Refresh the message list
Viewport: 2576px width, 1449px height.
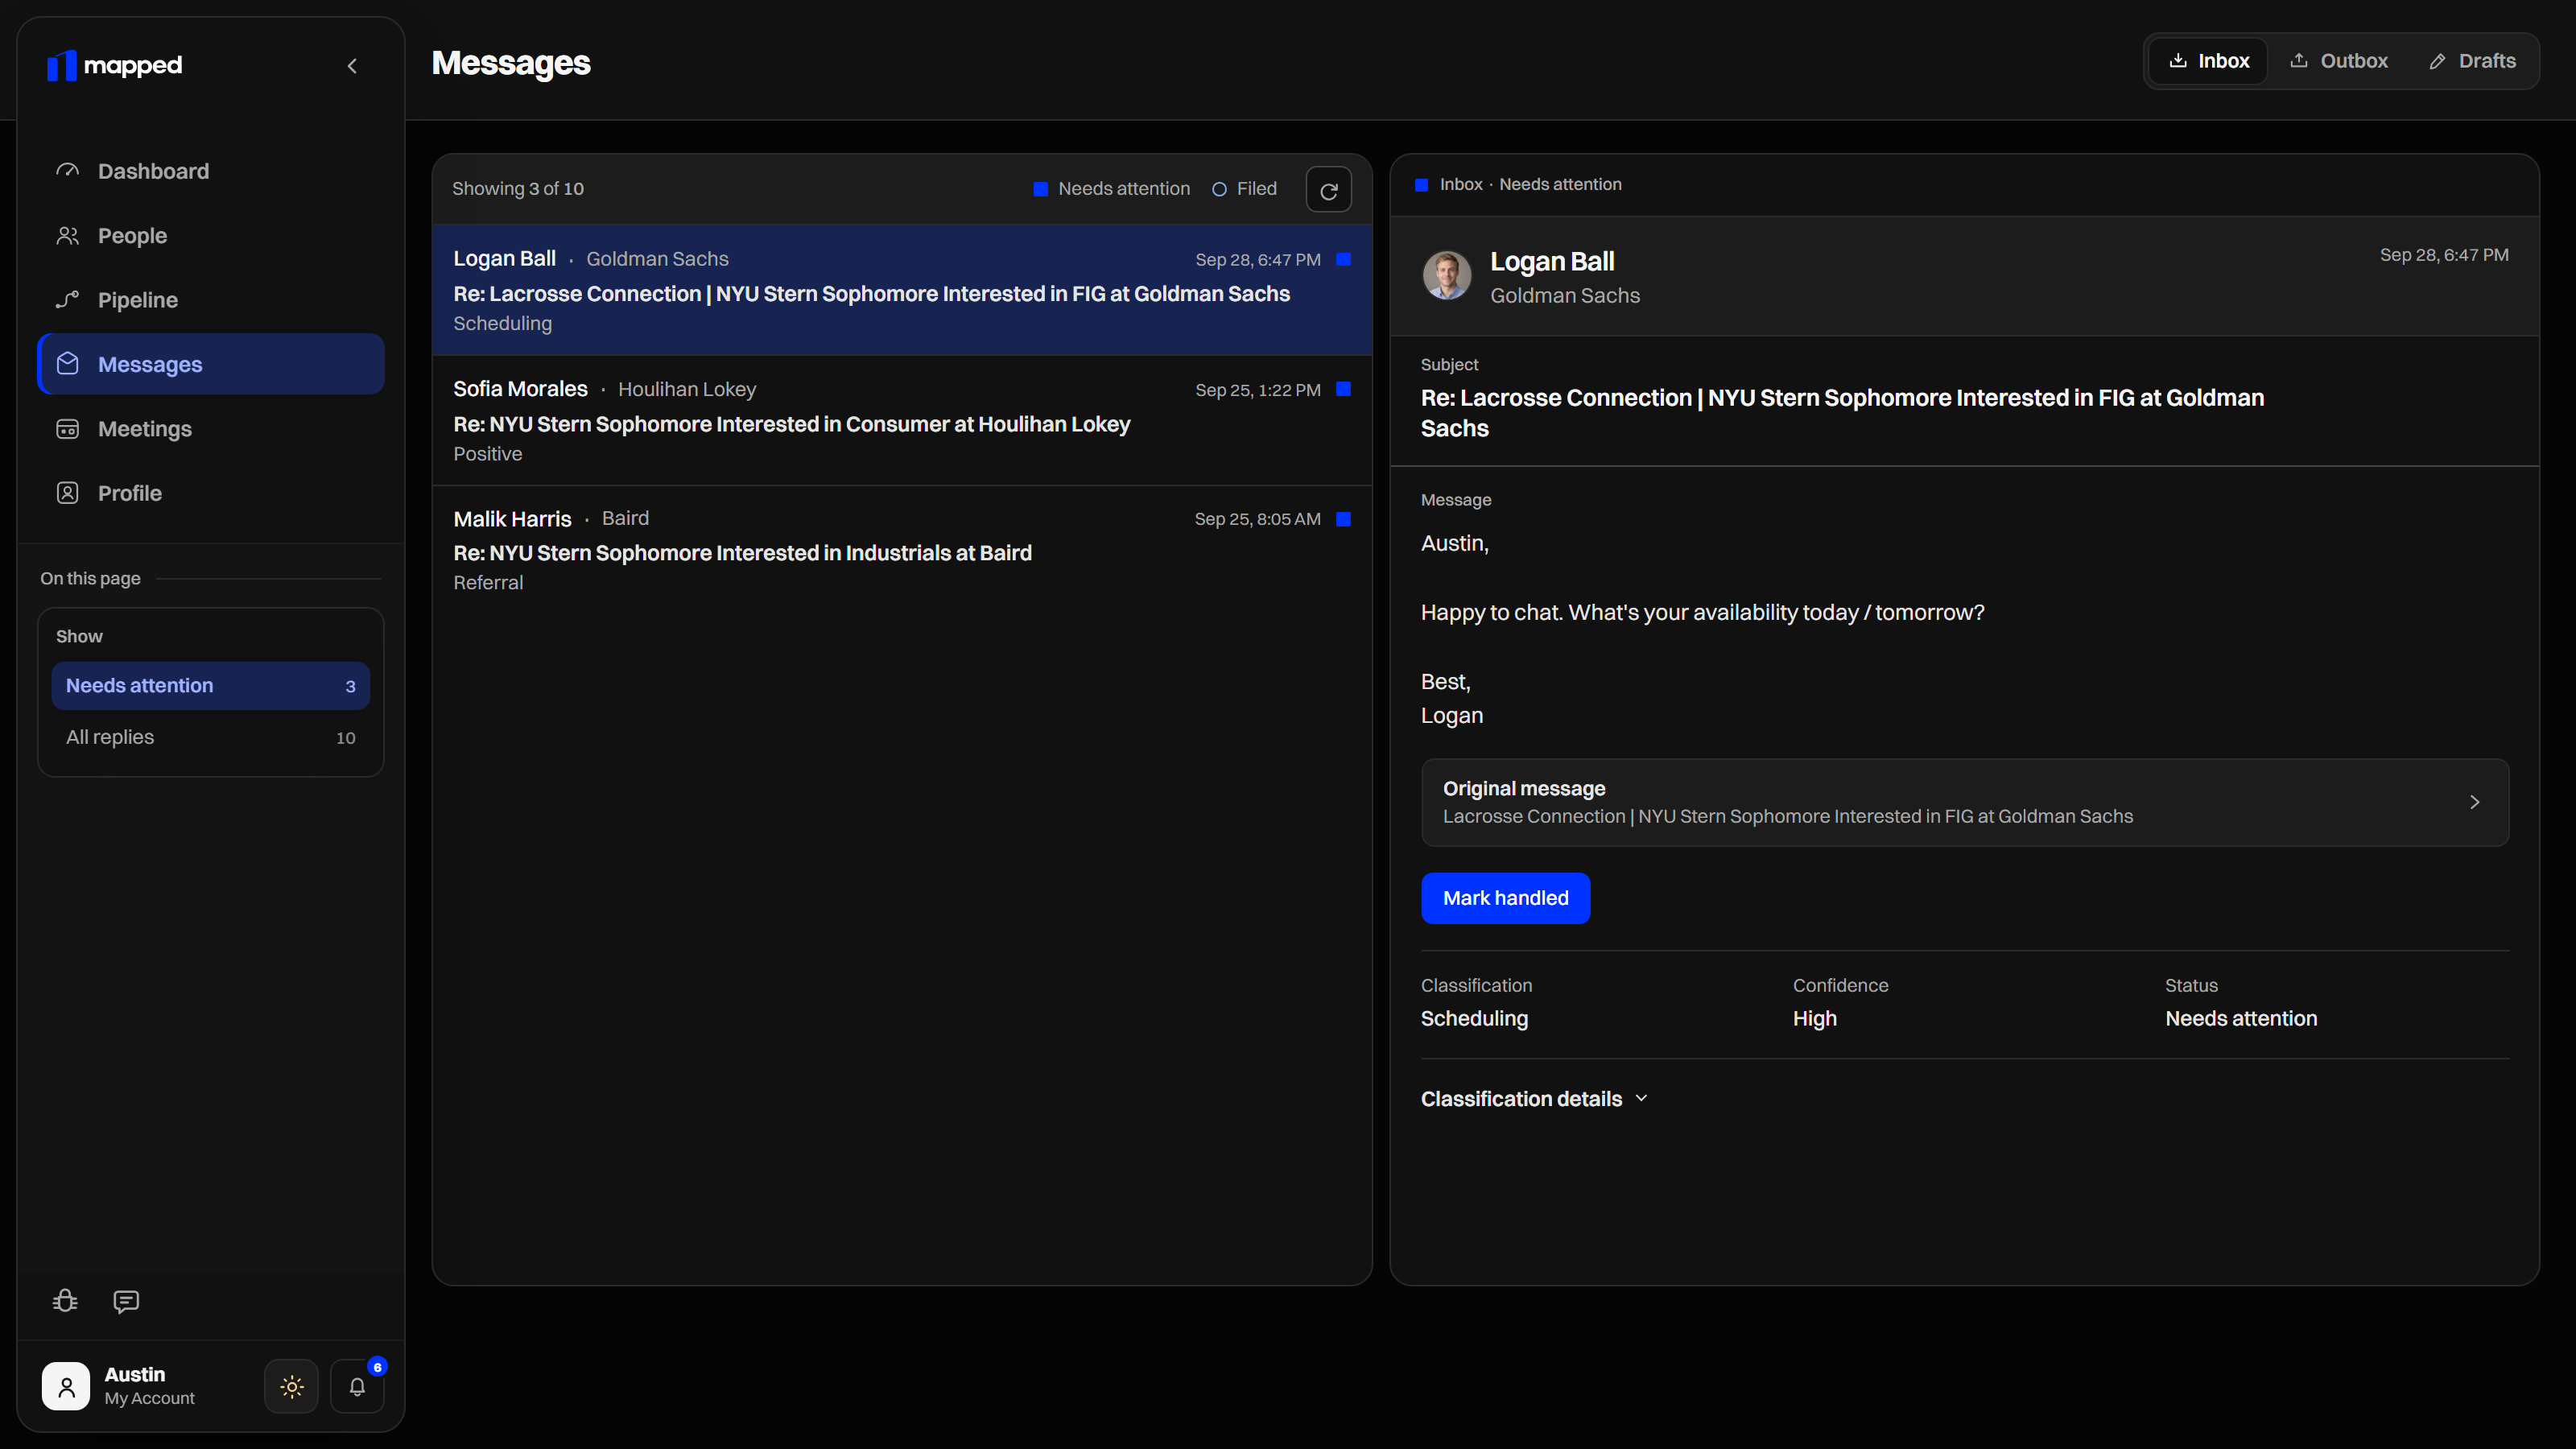click(x=1328, y=190)
